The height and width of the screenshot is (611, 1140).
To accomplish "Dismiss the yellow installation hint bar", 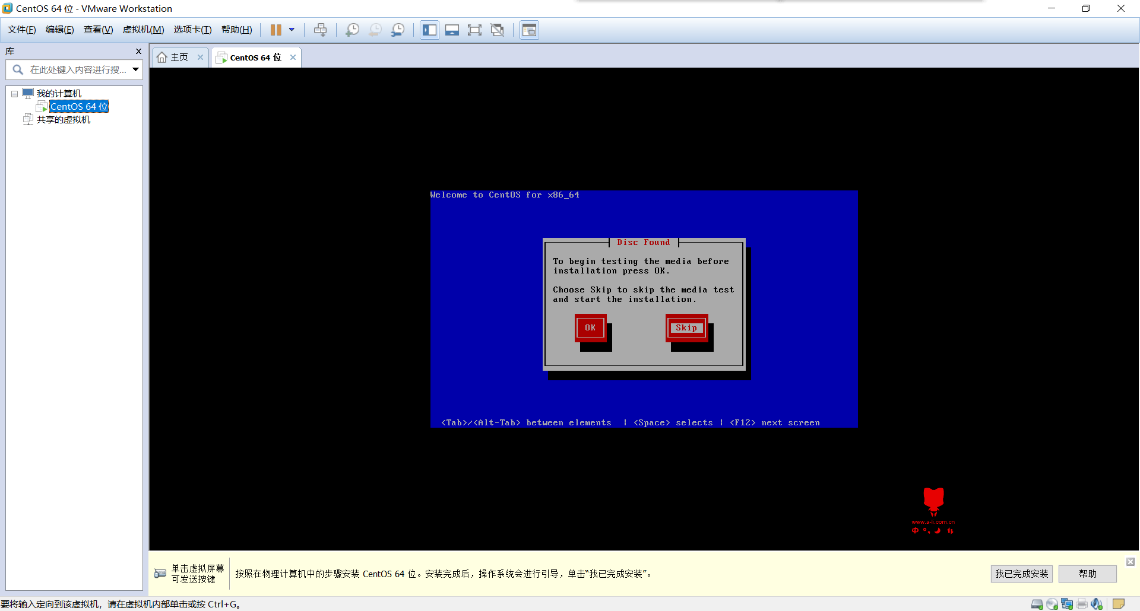I will click(1130, 562).
